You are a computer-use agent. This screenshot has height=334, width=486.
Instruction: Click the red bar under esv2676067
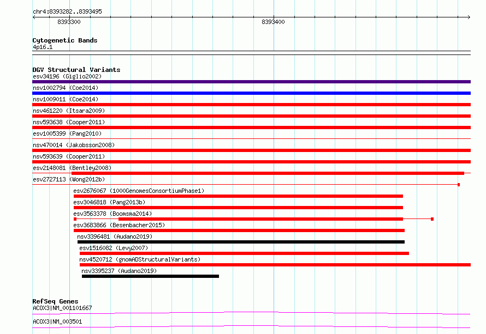pyautogui.click(x=238, y=196)
